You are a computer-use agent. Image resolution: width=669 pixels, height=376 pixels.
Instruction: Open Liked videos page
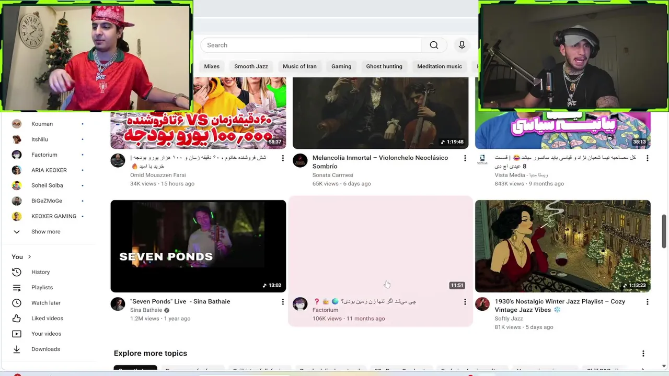pos(47,318)
